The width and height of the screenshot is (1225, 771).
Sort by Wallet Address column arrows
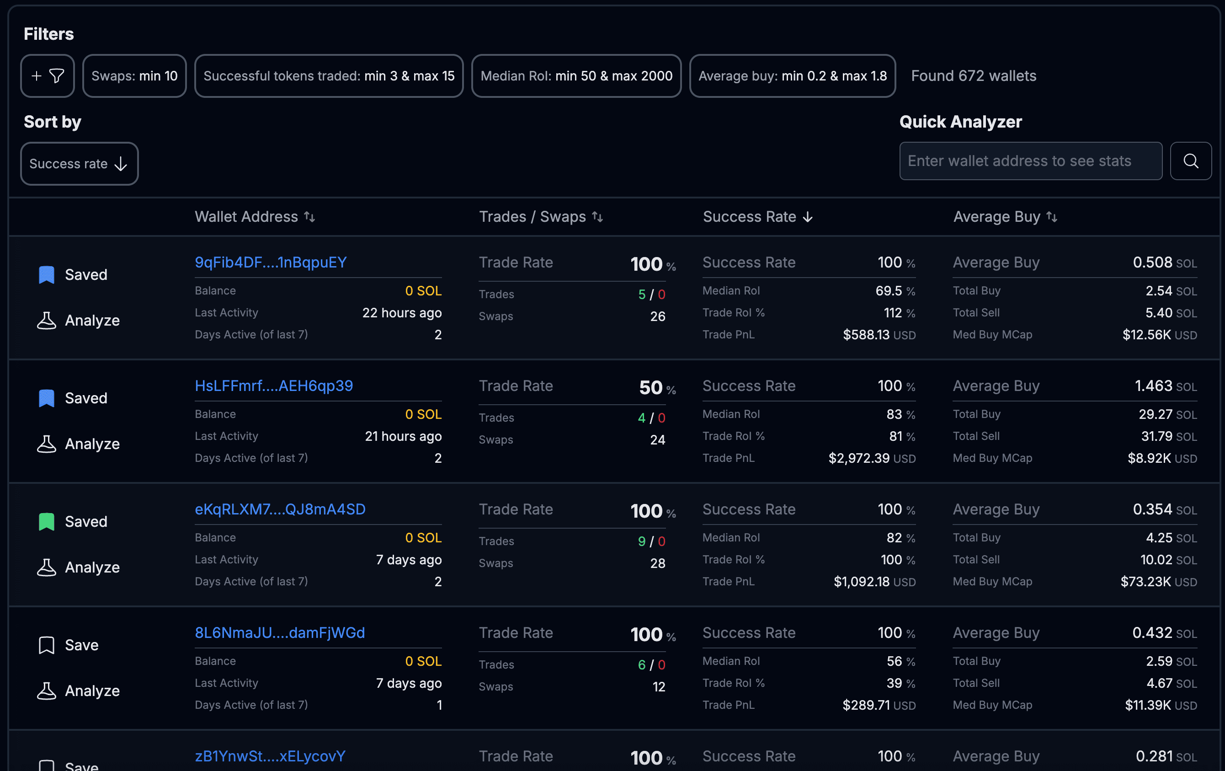(309, 217)
